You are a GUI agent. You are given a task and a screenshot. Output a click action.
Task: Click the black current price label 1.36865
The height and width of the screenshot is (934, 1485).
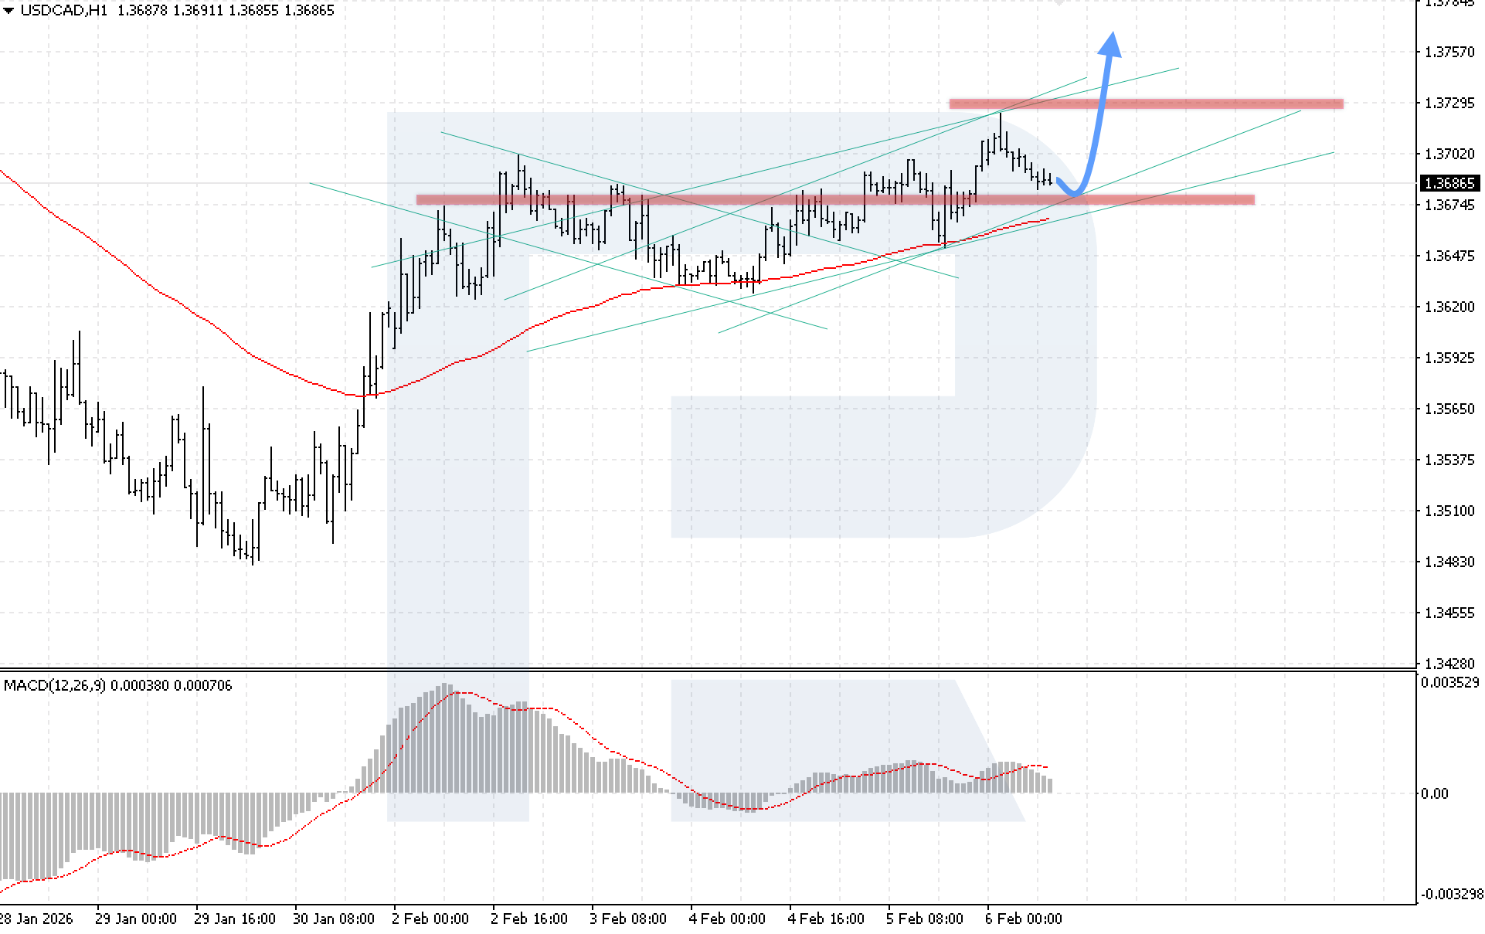pyautogui.click(x=1449, y=183)
